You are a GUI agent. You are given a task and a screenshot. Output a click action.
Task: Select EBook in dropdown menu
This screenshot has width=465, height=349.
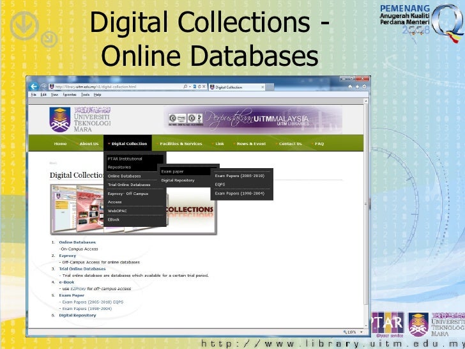click(x=135, y=220)
